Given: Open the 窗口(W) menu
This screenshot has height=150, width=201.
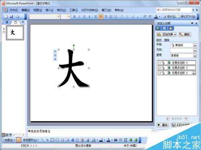Looking at the screenshot, I should [106, 10].
